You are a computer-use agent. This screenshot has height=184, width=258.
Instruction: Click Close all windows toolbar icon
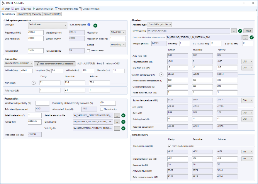[90, 8]
